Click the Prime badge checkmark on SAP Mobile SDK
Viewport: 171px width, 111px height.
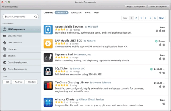coord(156,41)
